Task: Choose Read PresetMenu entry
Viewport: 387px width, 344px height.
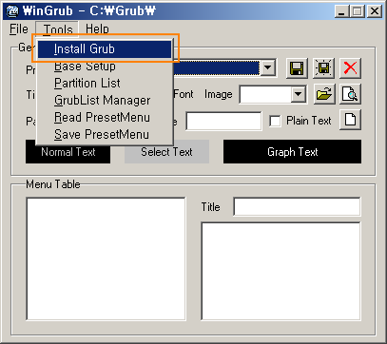Action: tap(105, 118)
